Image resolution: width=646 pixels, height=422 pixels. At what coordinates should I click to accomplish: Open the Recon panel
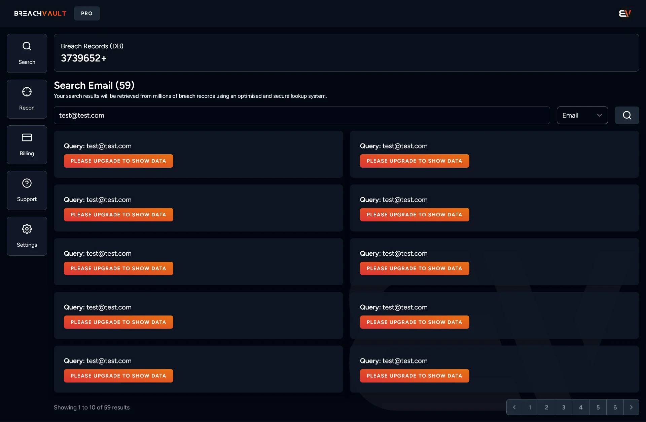pyautogui.click(x=27, y=99)
